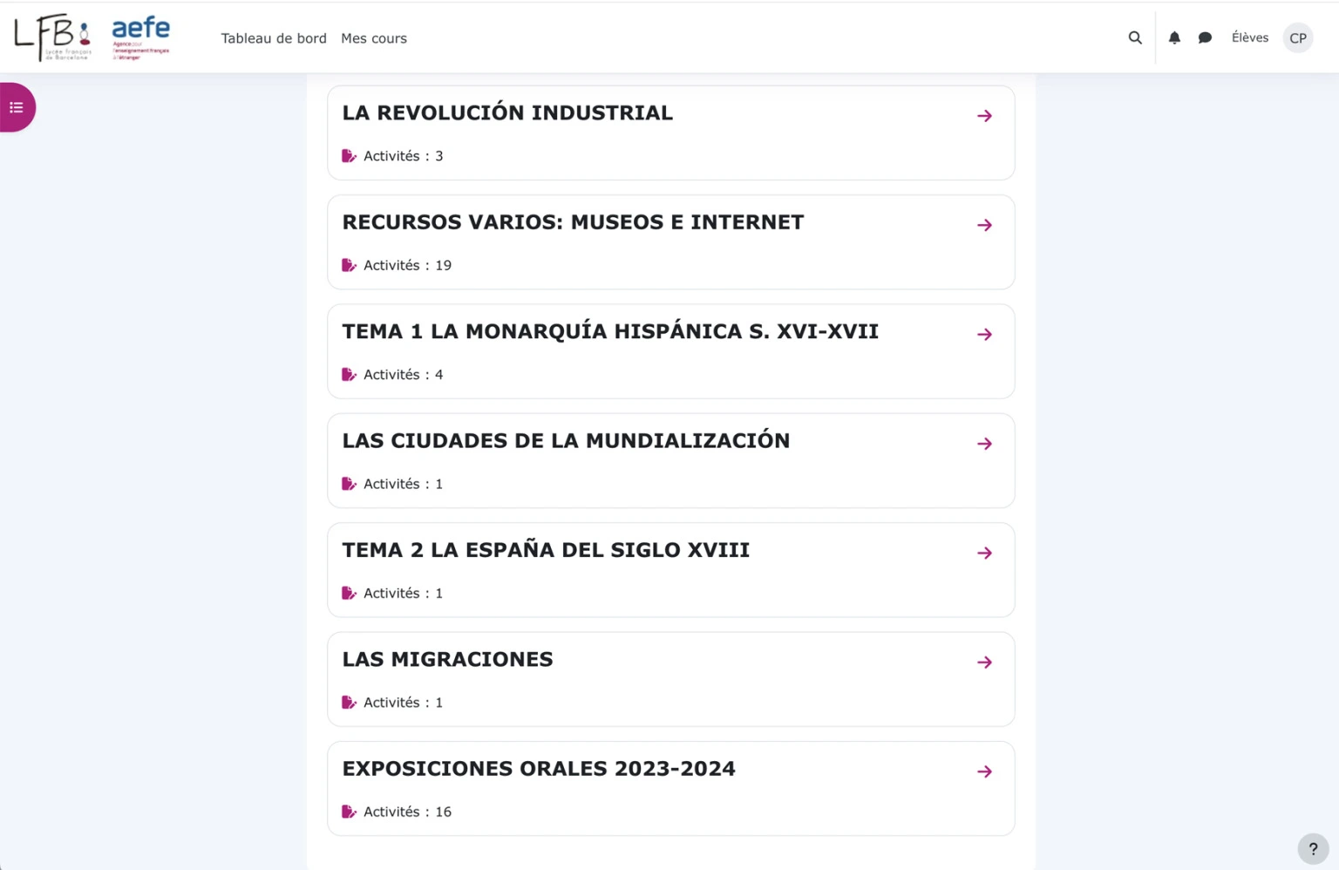Open the Mes cours menu
Screen dimensions: 1339x870
tap(373, 37)
